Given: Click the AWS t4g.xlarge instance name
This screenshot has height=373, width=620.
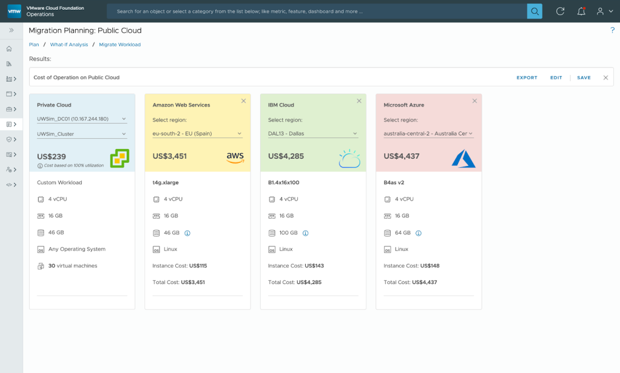Looking at the screenshot, I should coord(166,183).
